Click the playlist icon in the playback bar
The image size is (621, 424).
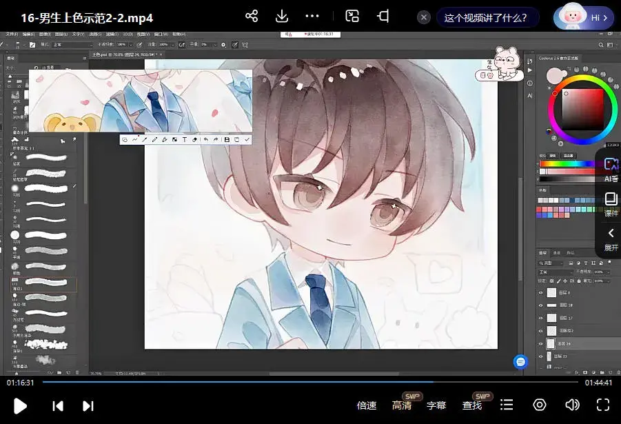(x=507, y=405)
